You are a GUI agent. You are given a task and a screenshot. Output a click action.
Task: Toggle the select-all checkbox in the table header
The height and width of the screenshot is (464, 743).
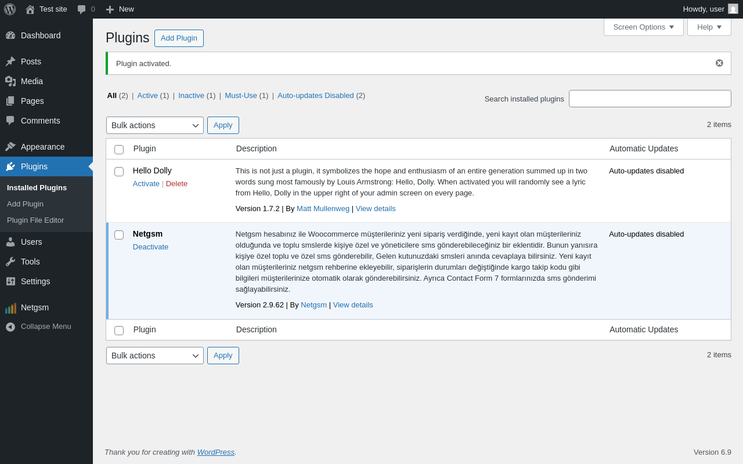pyautogui.click(x=119, y=150)
